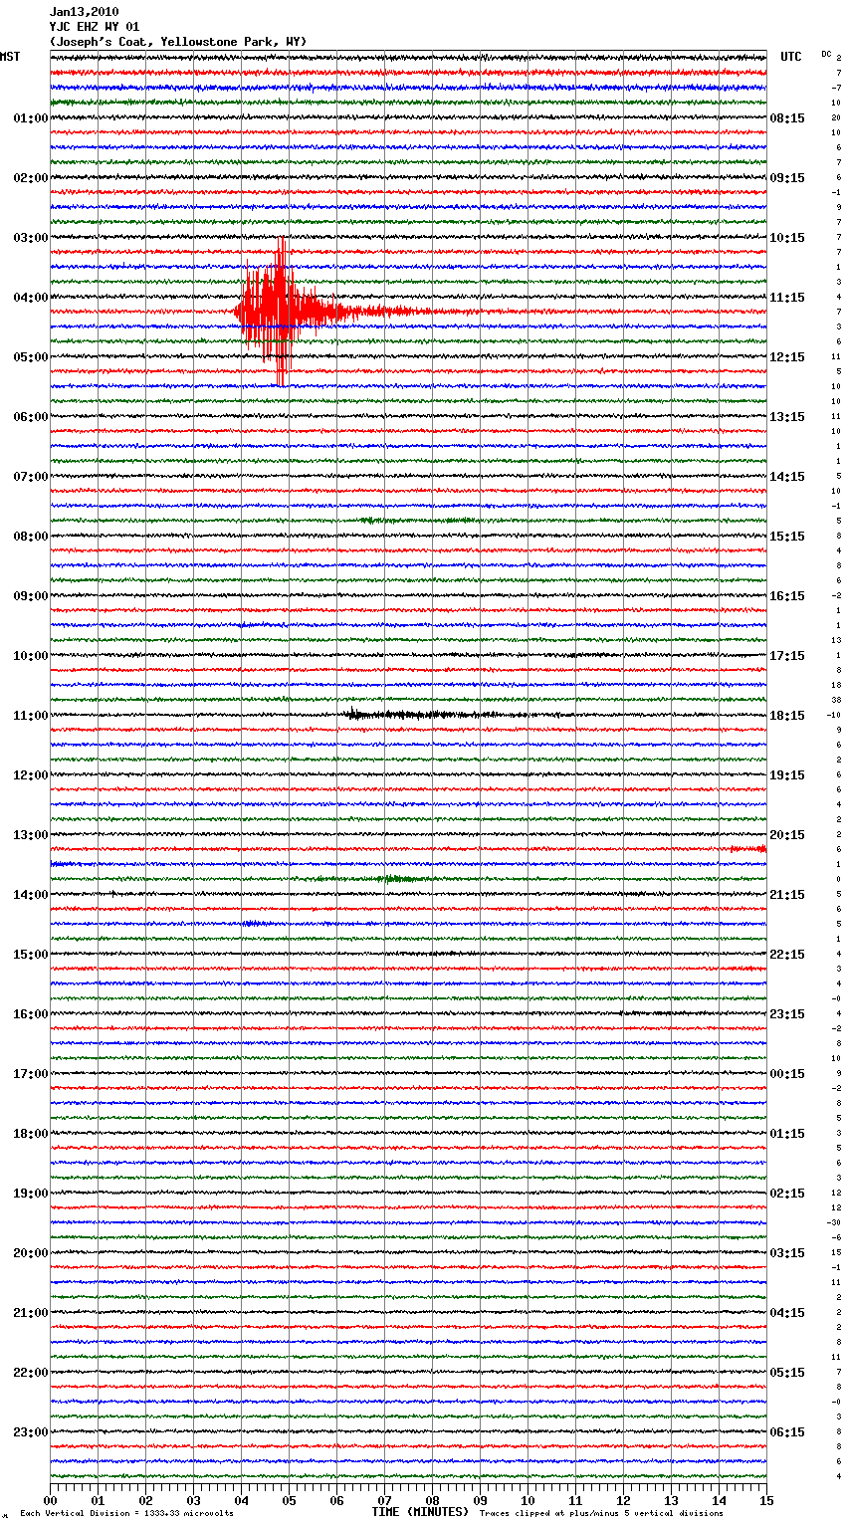Select the 04:00 MST row label
The width and height of the screenshot is (846, 1527).
tap(30, 297)
